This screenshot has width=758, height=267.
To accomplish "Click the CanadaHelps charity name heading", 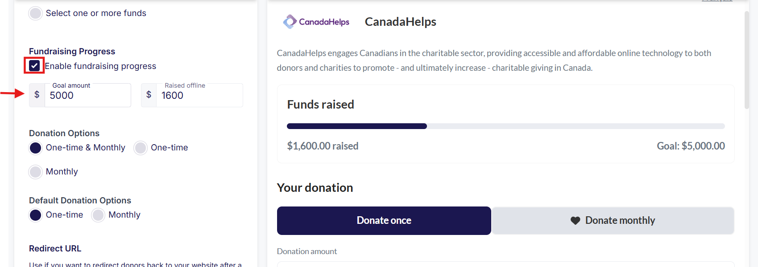I will point(400,22).
